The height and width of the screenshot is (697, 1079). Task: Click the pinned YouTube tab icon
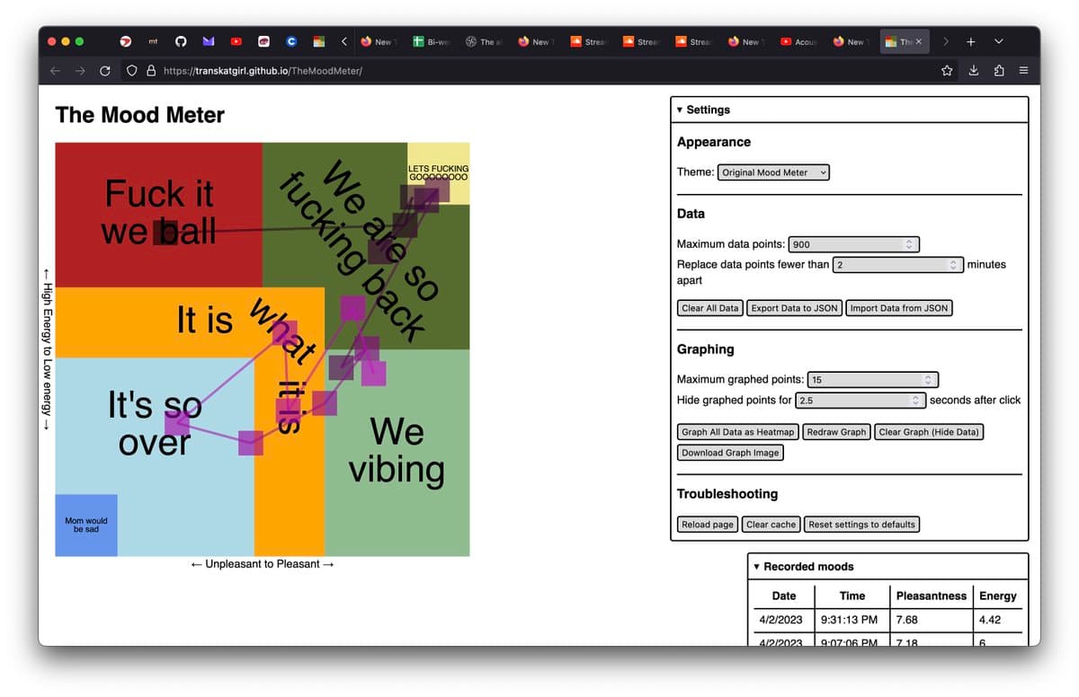coord(236,41)
